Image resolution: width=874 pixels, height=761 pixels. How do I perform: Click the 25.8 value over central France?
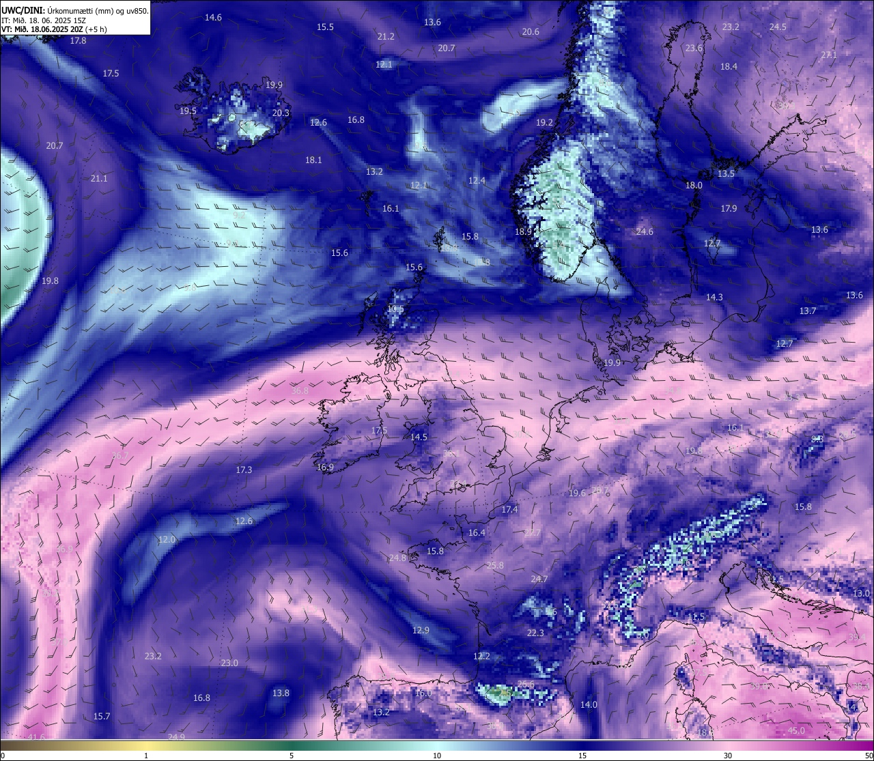(495, 565)
